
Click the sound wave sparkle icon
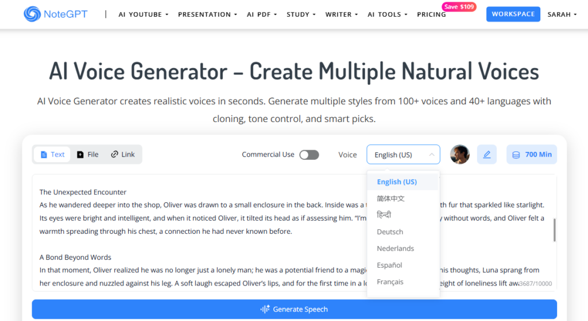pos(265,309)
